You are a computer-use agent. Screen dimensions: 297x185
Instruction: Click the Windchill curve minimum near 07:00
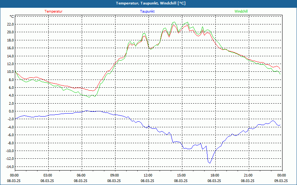click(x=89, y=97)
